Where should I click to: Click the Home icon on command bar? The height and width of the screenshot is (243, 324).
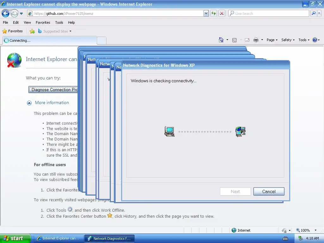coord(221,40)
